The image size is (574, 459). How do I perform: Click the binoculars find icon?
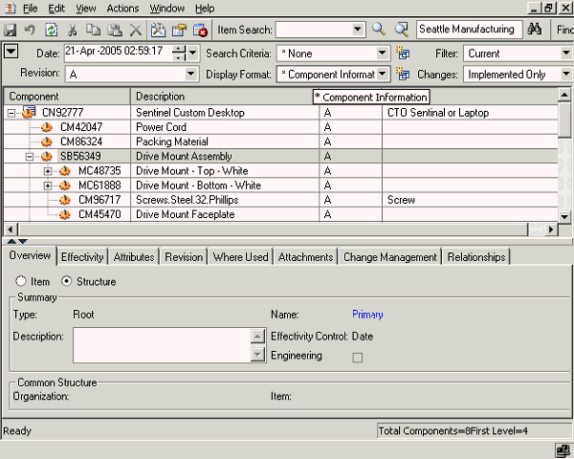(535, 29)
